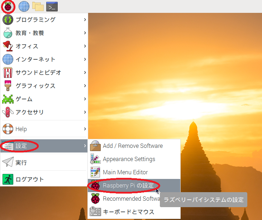Image resolution: width=262 pixels, height=220 pixels.
Task: Select Raspberry Pi の設定 menu entry
Action: (x=128, y=185)
